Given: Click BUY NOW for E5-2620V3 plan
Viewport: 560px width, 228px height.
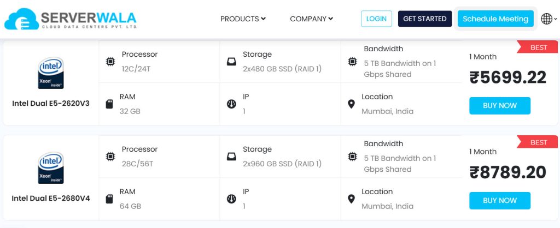Looking at the screenshot, I should [500, 105].
